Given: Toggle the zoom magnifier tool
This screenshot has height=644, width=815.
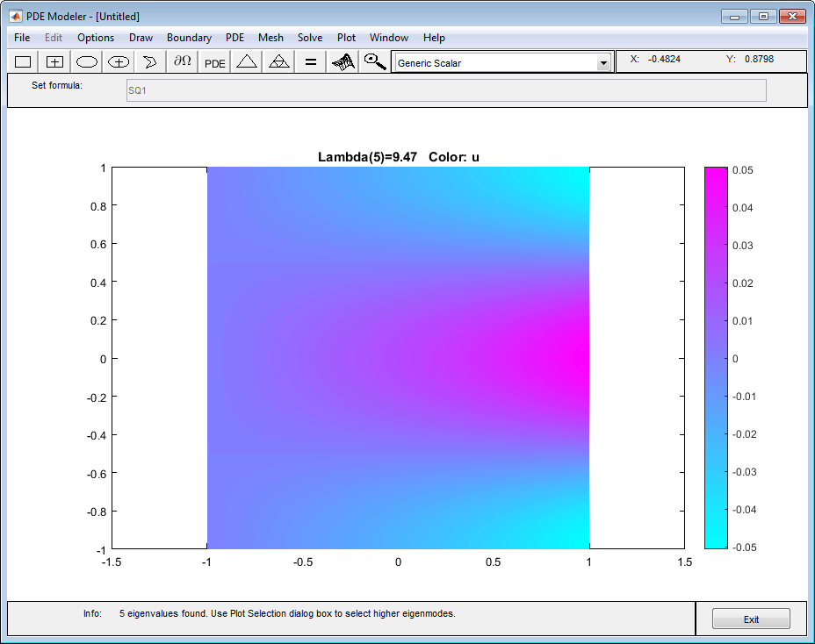Looking at the screenshot, I should 374,62.
